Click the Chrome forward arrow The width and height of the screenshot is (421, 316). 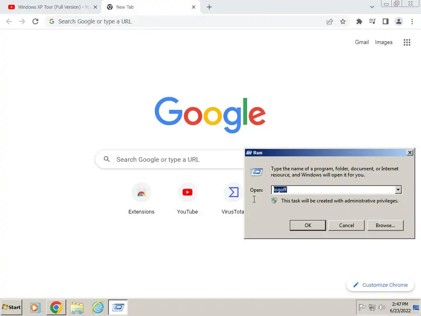pyautogui.click(x=22, y=21)
